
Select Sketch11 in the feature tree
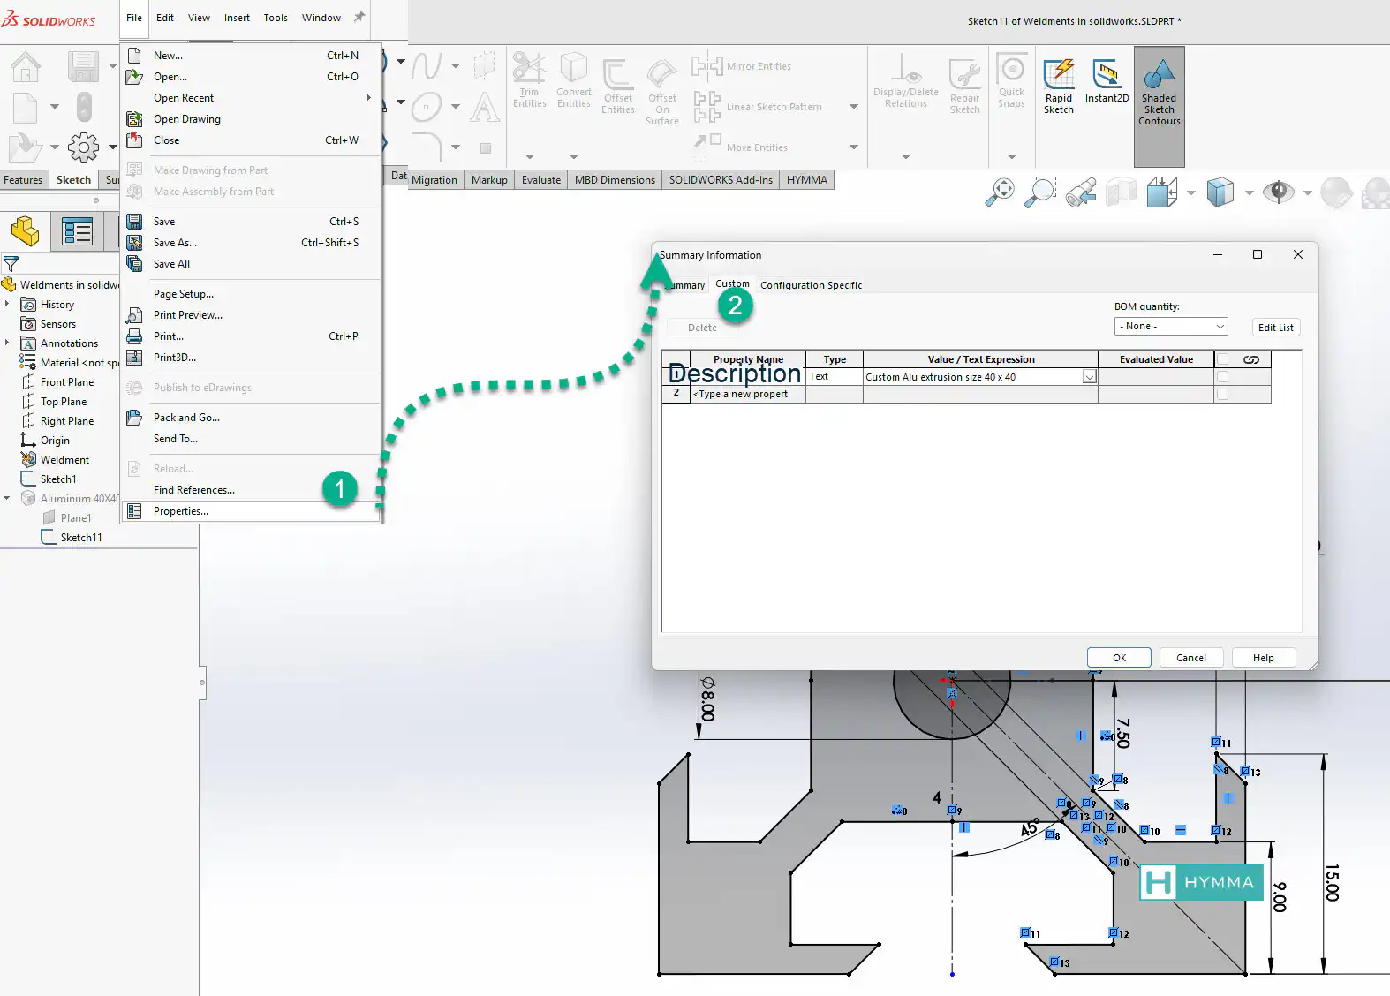pyautogui.click(x=81, y=537)
